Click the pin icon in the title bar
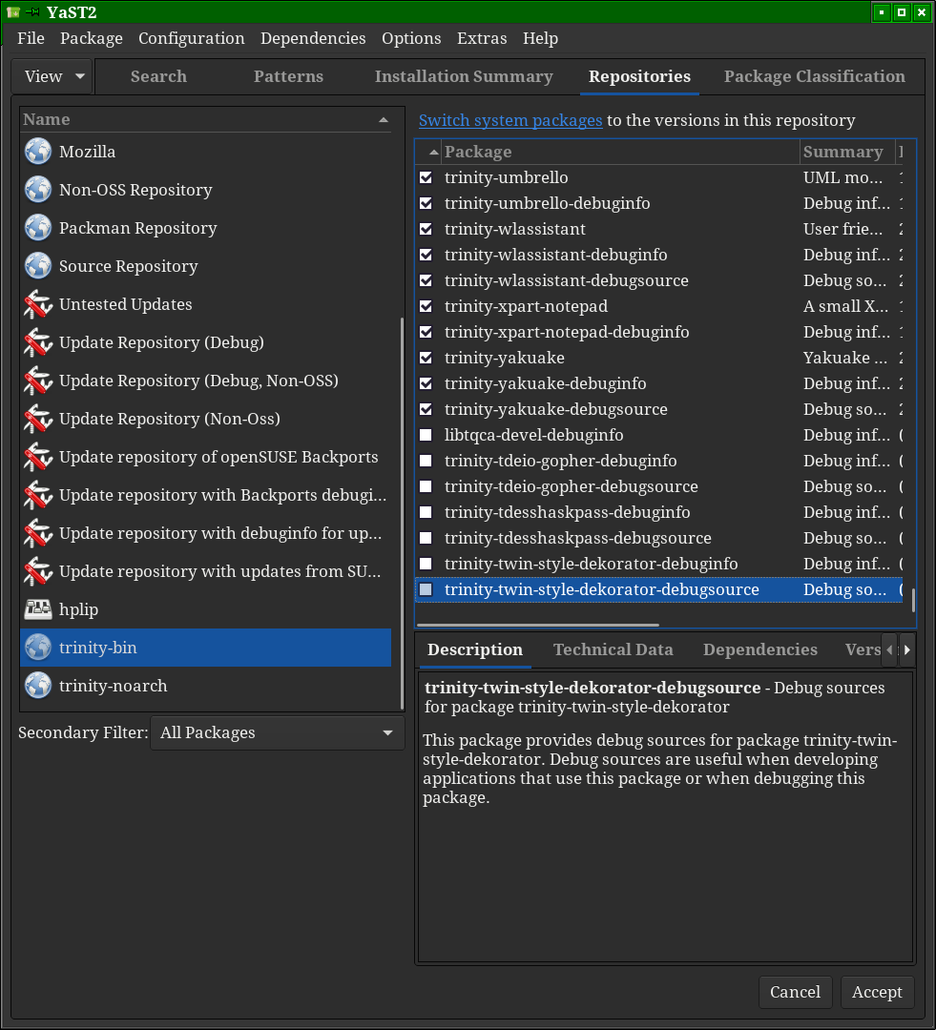 [32, 11]
